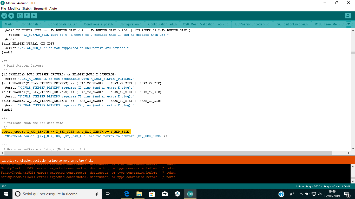Viewport: 355px width, 199px height.
Task: Open Microsoft Edge from the taskbar
Action: [127, 194]
